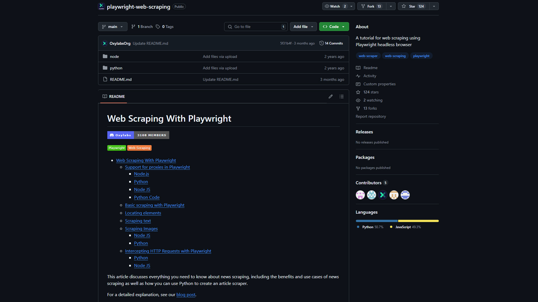Click the Python 50.7% language label

tap(370, 227)
